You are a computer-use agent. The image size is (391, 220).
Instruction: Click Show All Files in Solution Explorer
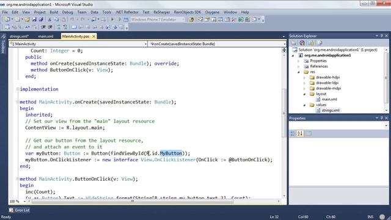pyautogui.click(x=302, y=43)
